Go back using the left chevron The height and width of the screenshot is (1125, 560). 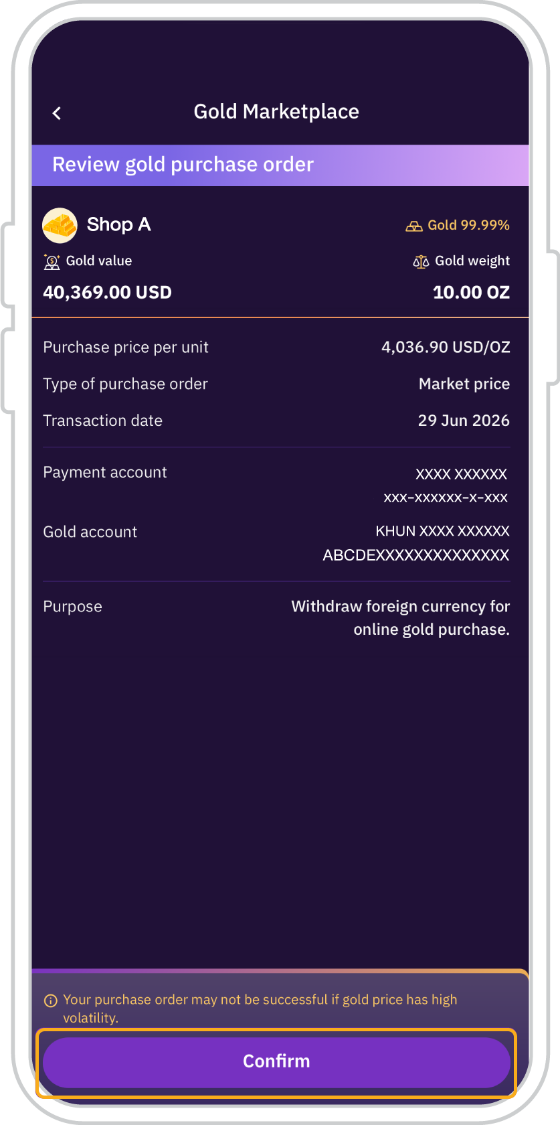click(57, 113)
